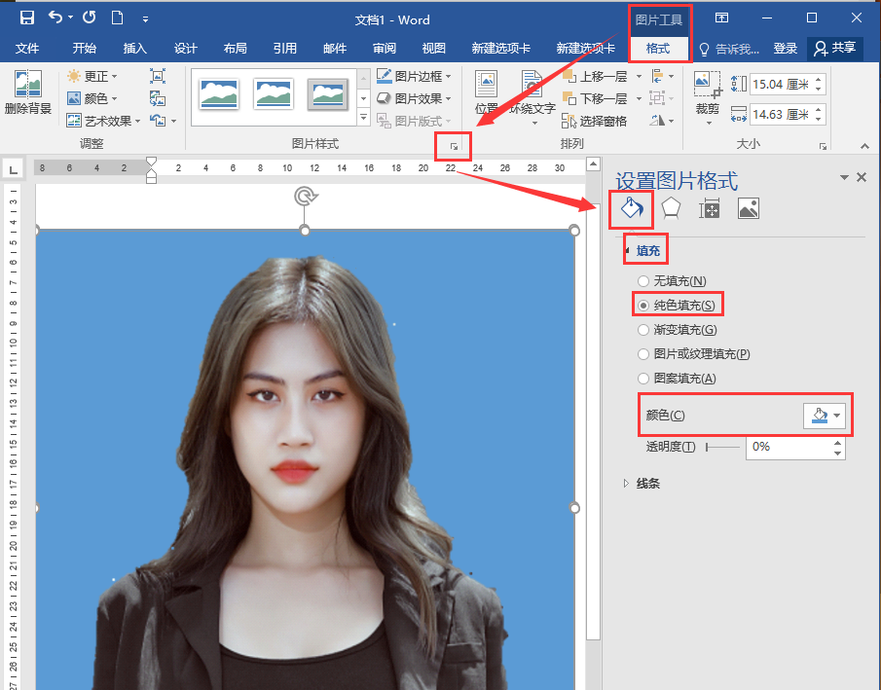The height and width of the screenshot is (690, 881).
Task: Open Picture Styles dialog launcher
Action: click(454, 147)
